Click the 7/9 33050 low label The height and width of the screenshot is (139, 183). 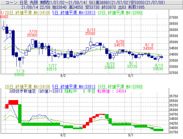tap(19, 73)
